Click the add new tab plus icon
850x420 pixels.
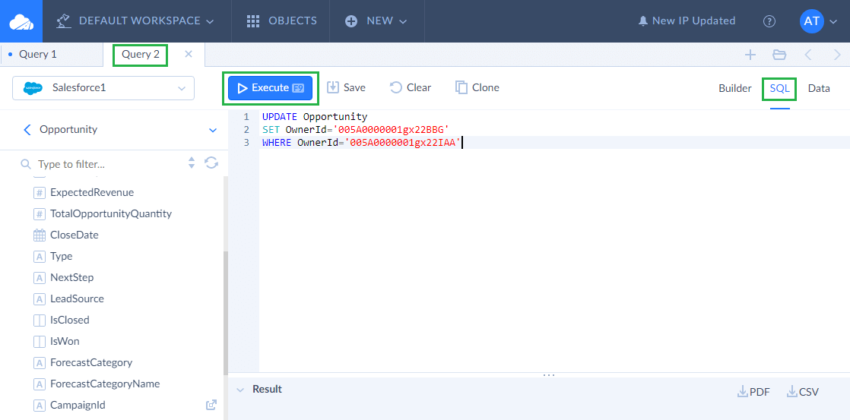pyautogui.click(x=750, y=55)
